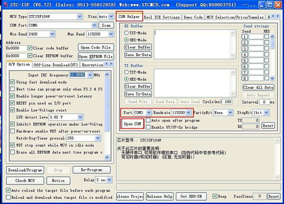Click the STC-ISP app icon in title bar

pos(5,4)
